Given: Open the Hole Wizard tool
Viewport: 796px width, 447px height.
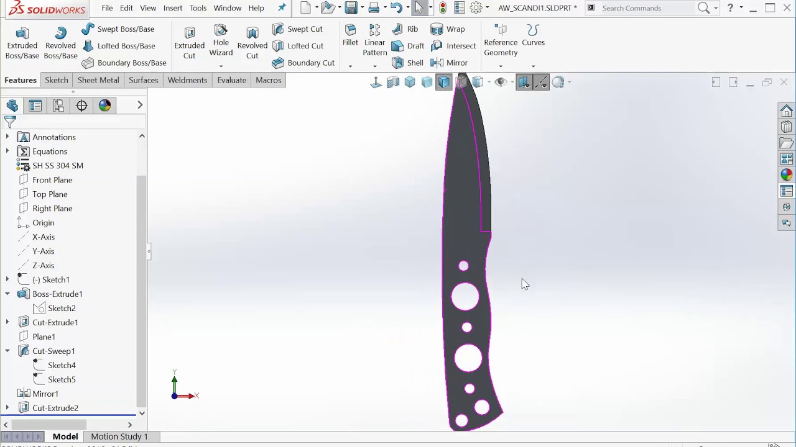Looking at the screenshot, I should point(221,41).
